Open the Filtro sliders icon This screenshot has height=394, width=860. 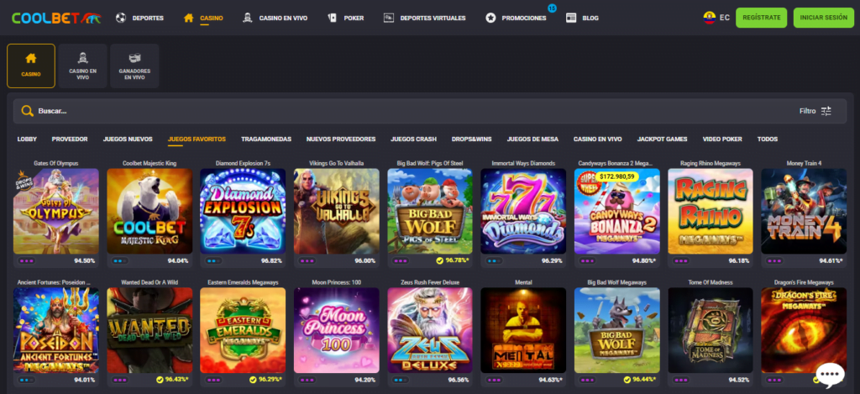826,111
